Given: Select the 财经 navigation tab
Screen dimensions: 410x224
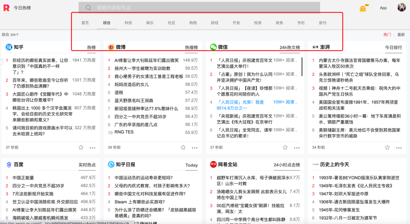Looking at the screenshot, I should (214, 23).
